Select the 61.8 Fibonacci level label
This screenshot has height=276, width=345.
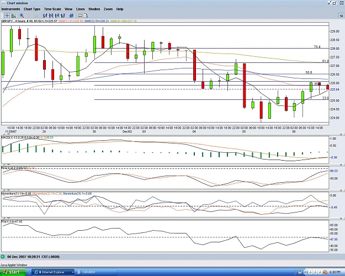coord(325,61)
